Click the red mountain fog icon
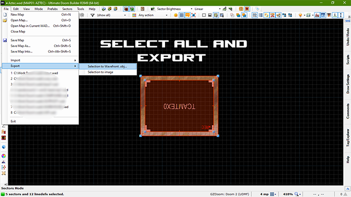Viewport: 351px width, 197px height. tap(317, 15)
